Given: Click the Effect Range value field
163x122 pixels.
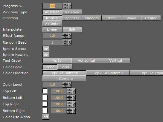Looking at the screenshot, I should [x=52, y=36].
